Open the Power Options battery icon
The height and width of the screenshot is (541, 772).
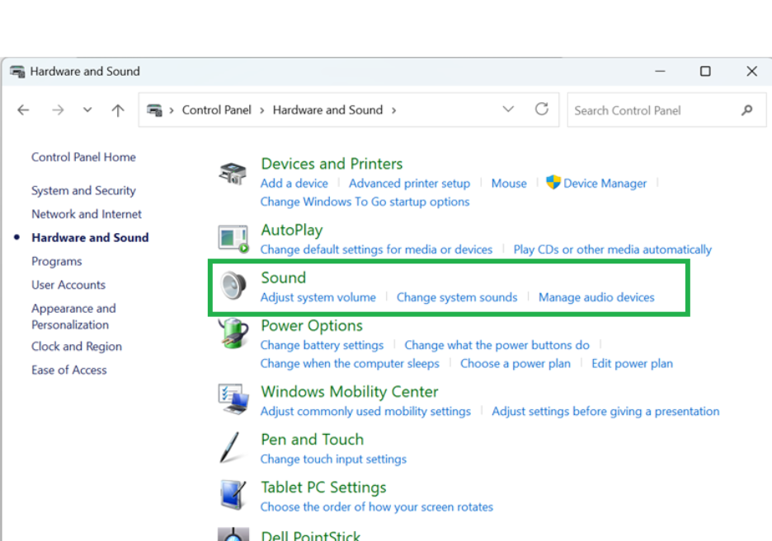pos(233,333)
